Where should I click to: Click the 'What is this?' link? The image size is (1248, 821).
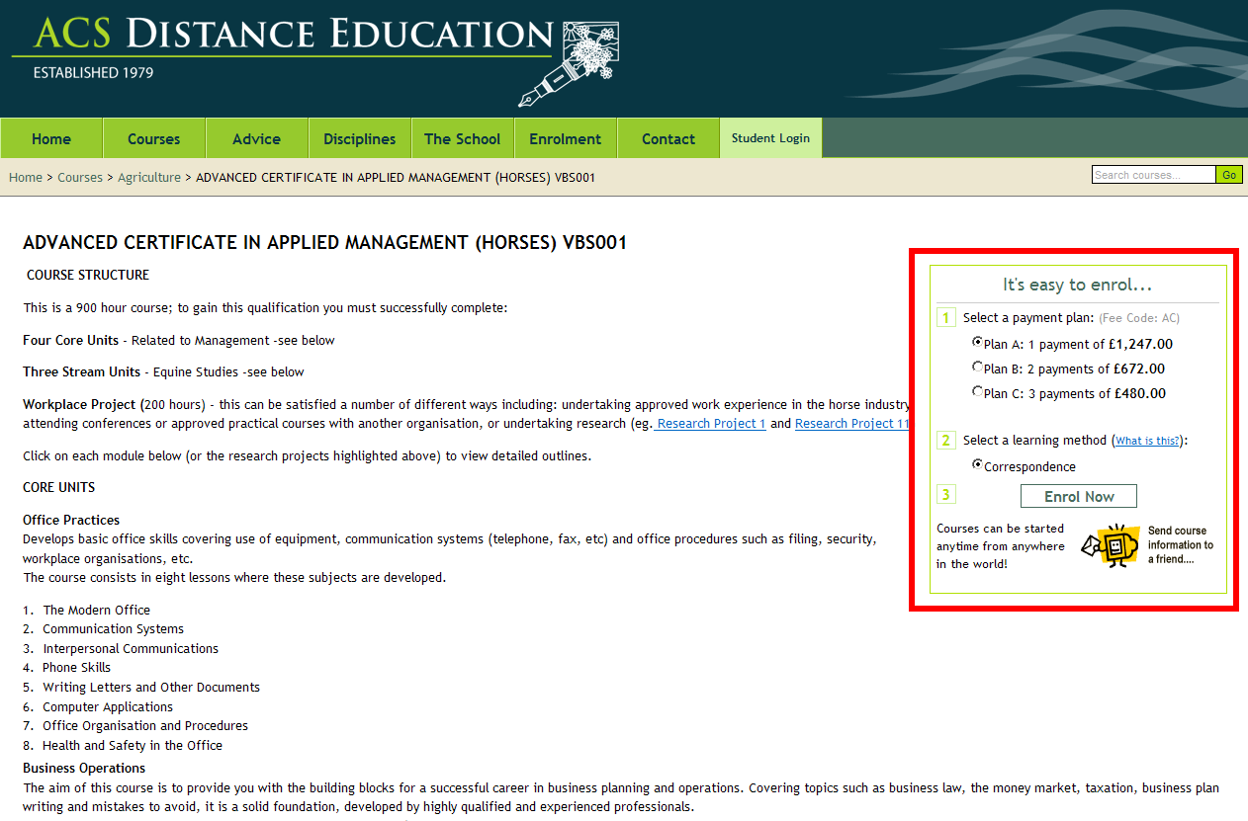(x=1147, y=442)
